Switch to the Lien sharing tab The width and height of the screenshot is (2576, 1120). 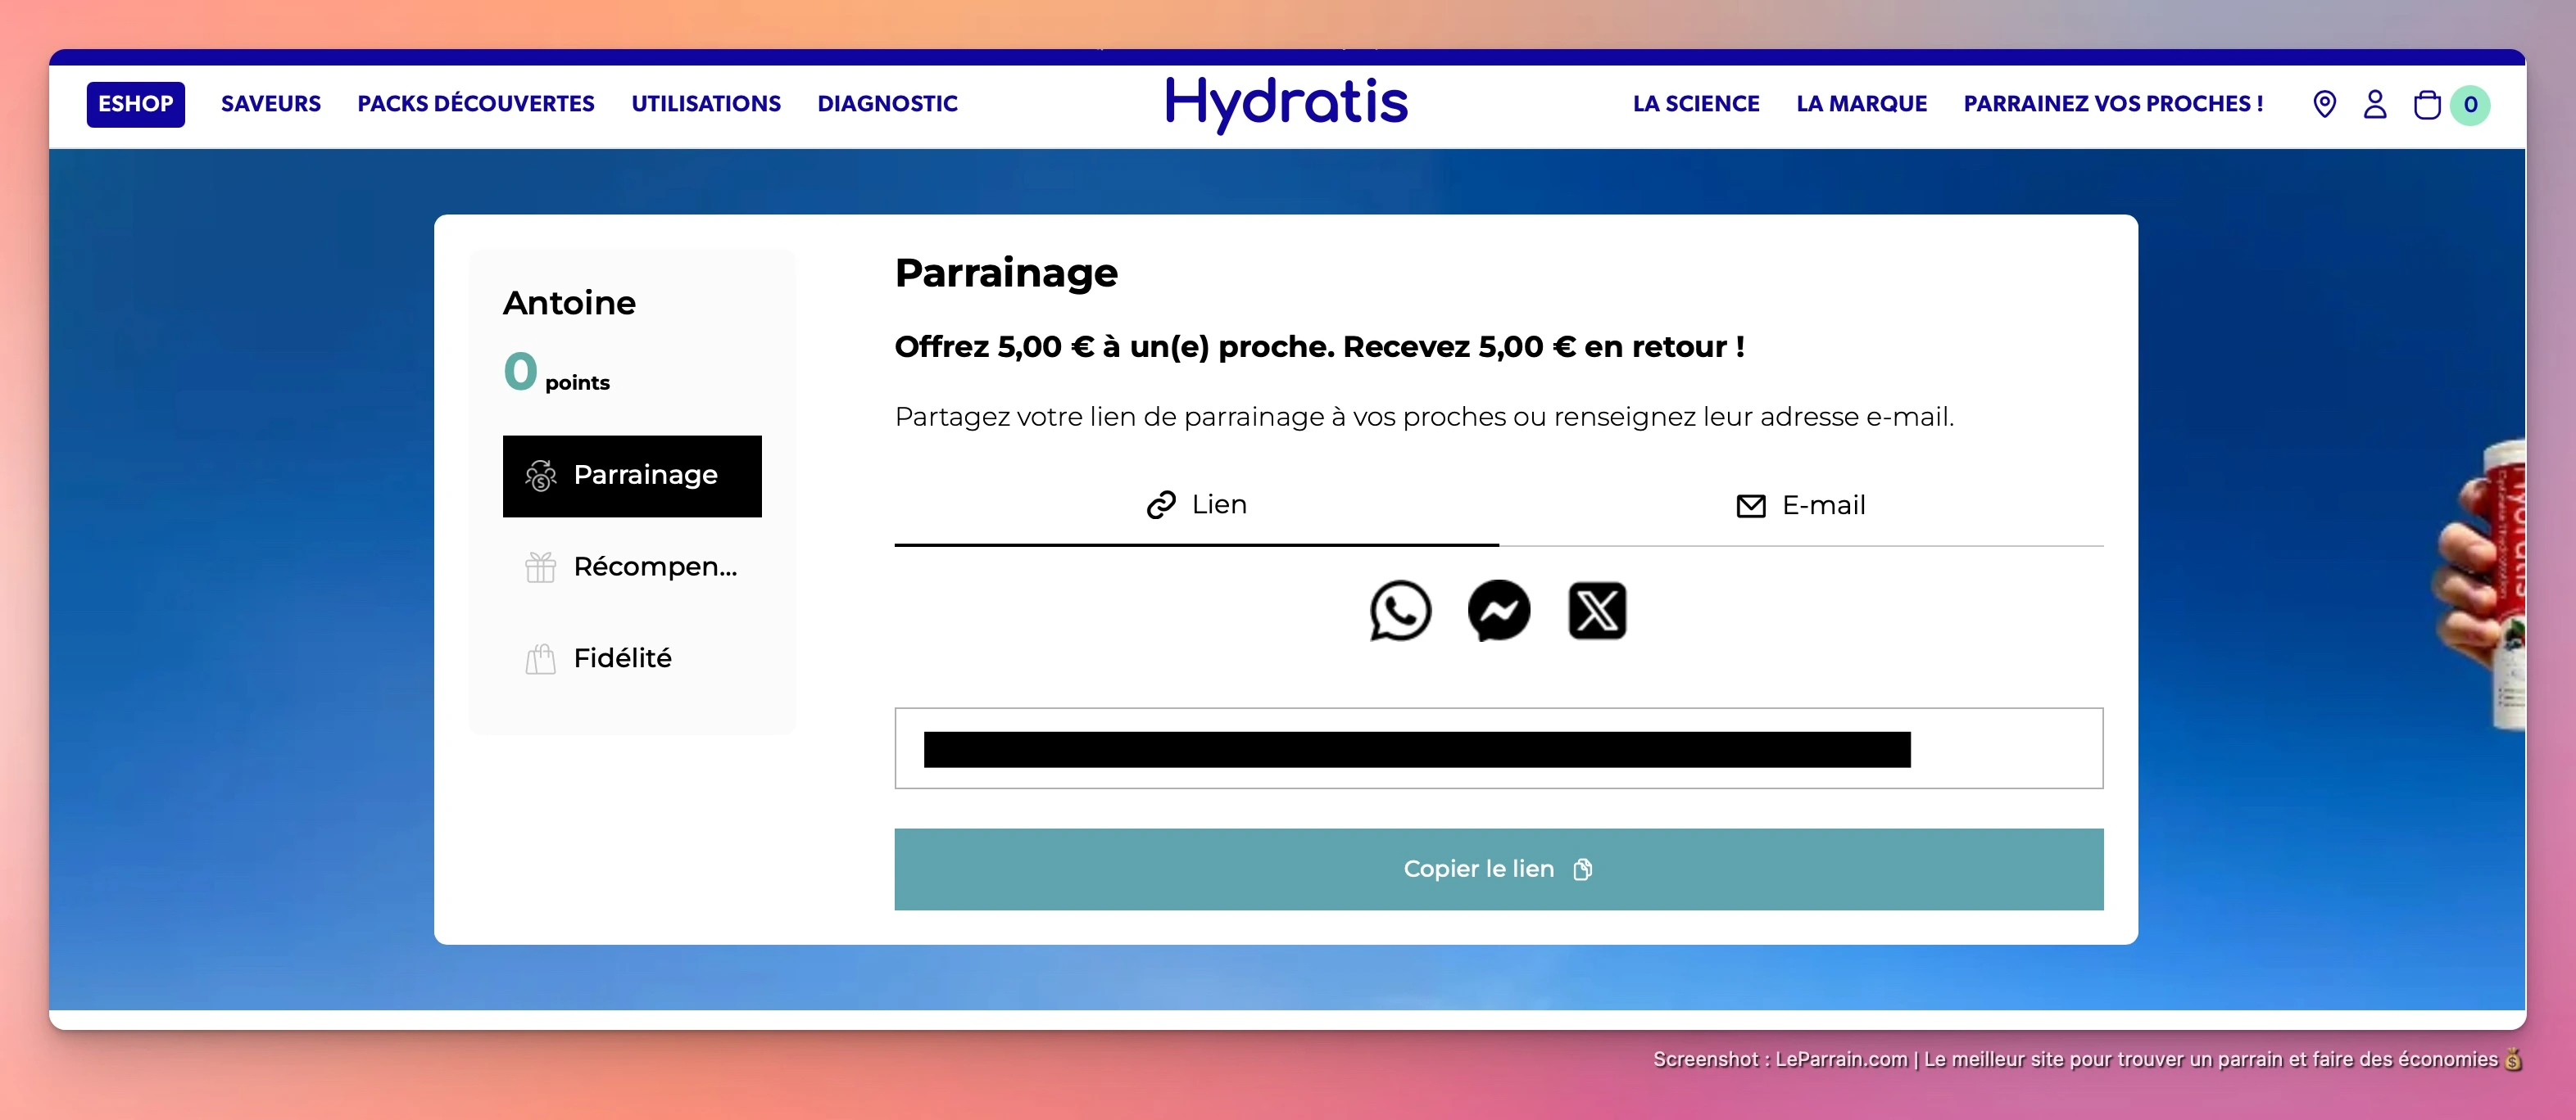pyautogui.click(x=1196, y=505)
